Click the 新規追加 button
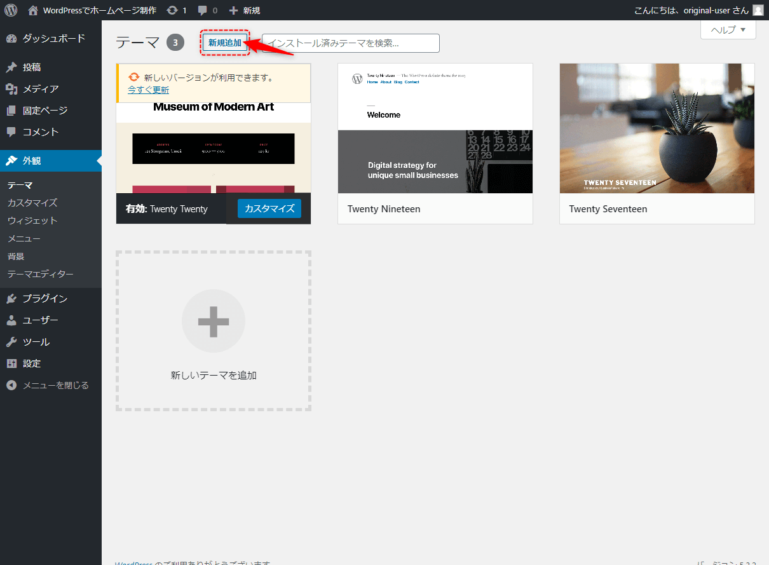This screenshot has width=769, height=565. click(x=225, y=43)
